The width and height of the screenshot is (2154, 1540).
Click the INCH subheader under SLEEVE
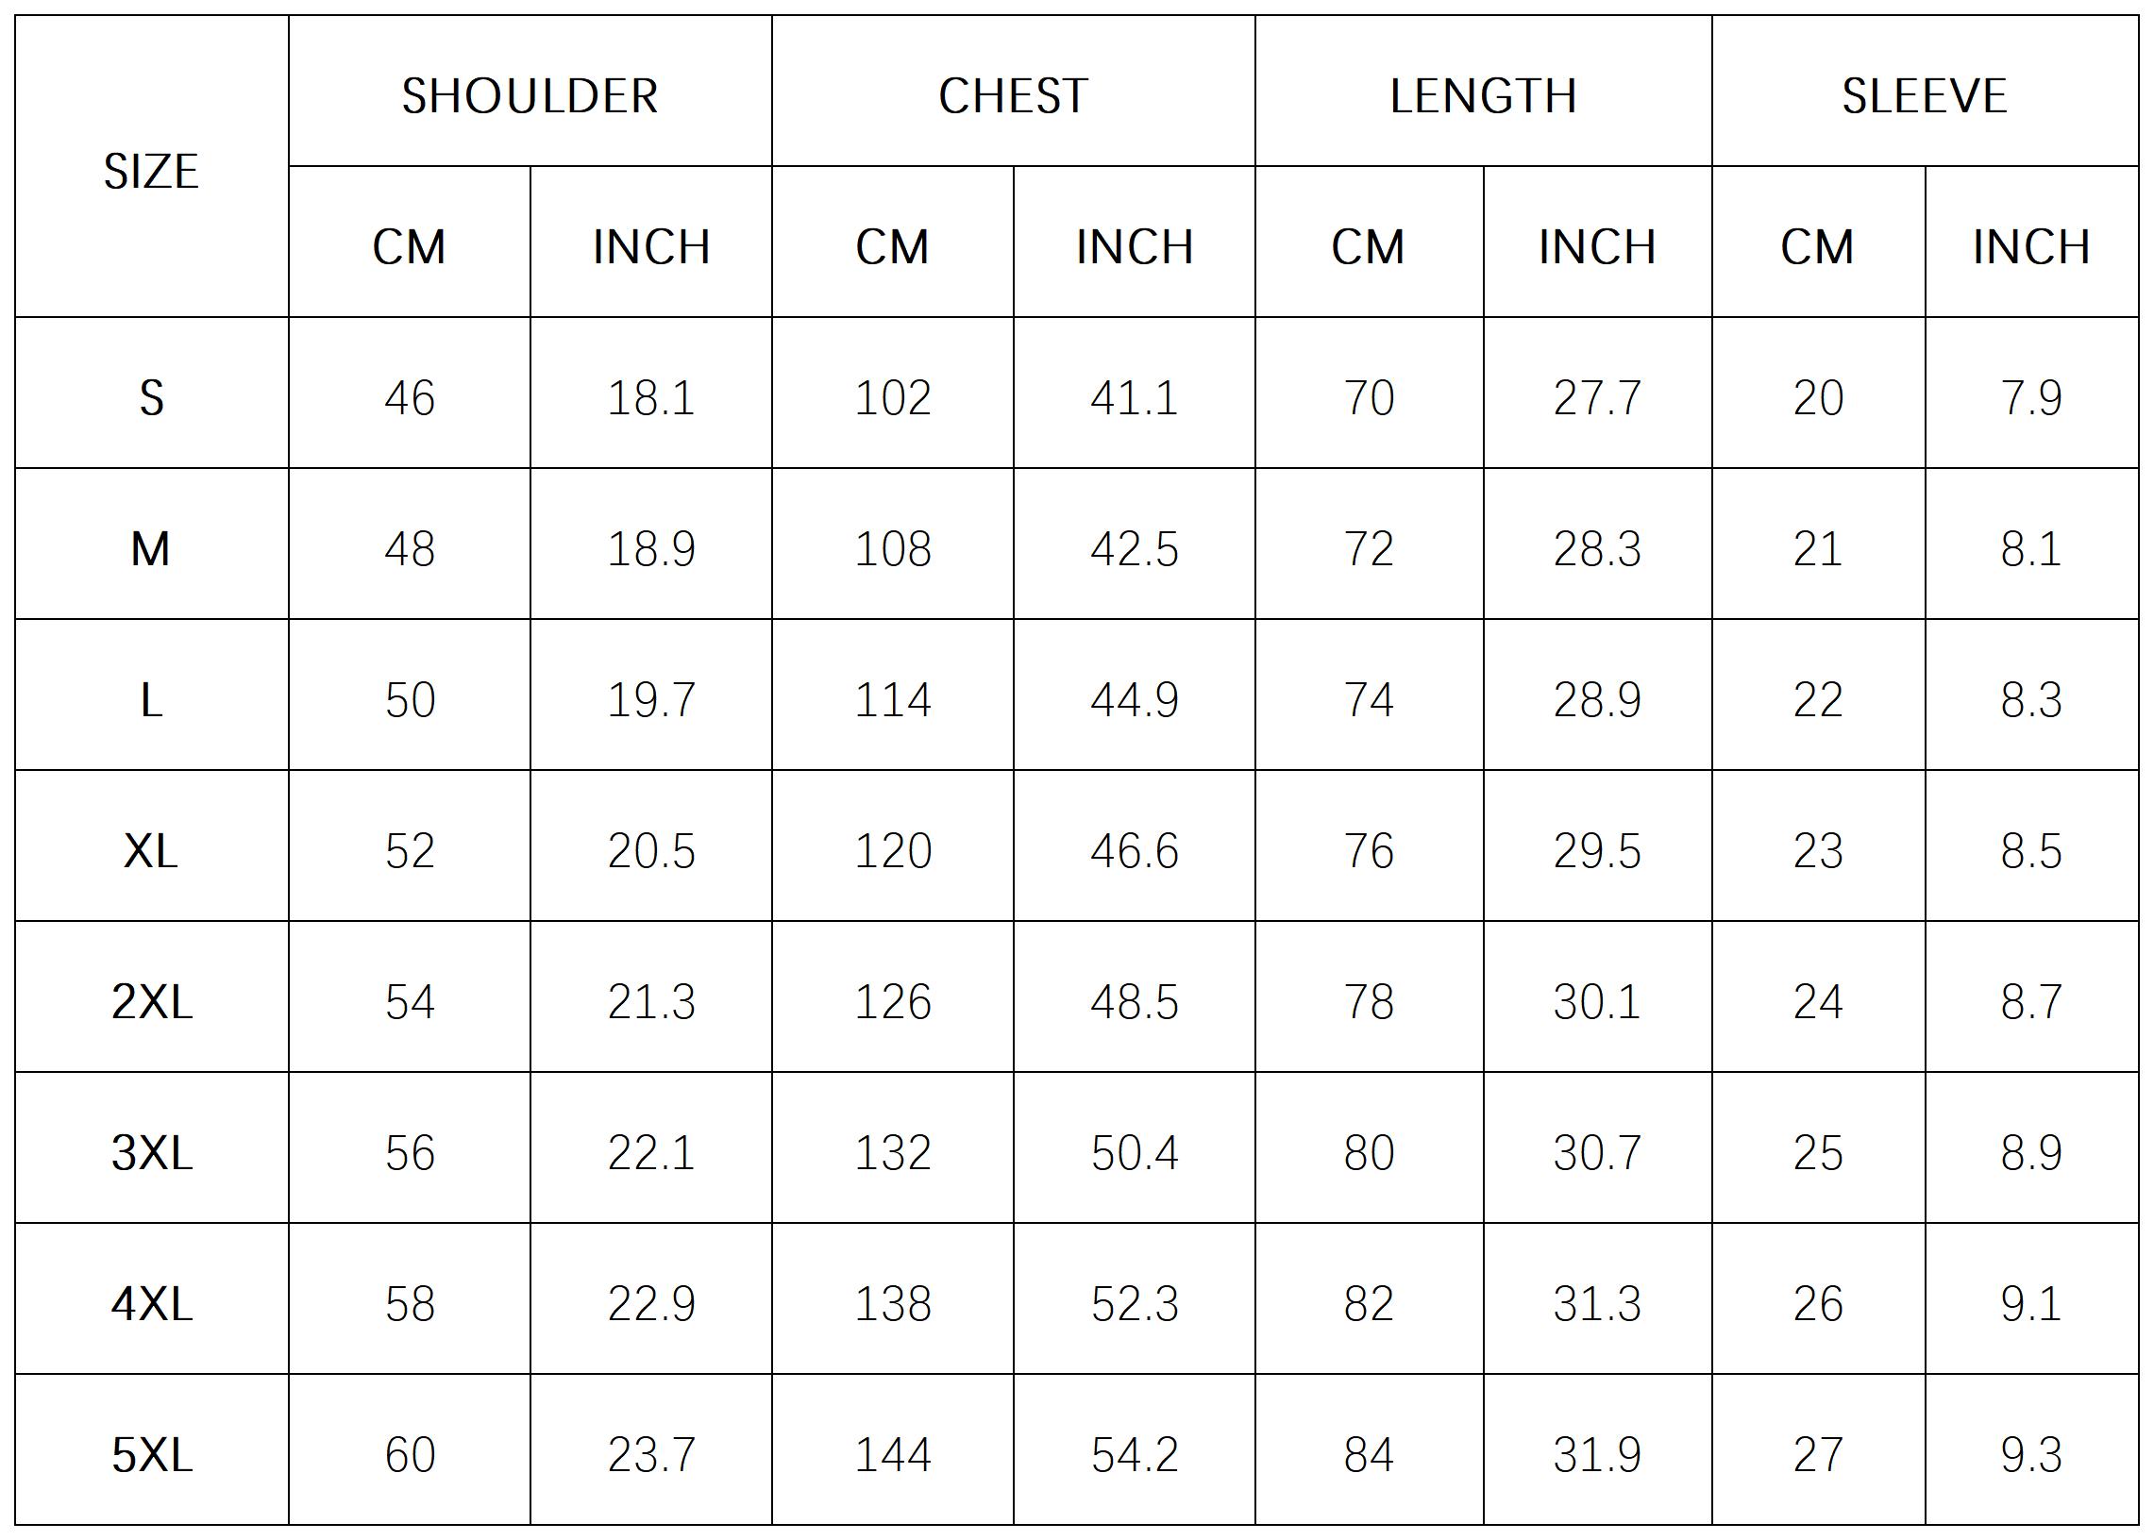(2030, 246)
